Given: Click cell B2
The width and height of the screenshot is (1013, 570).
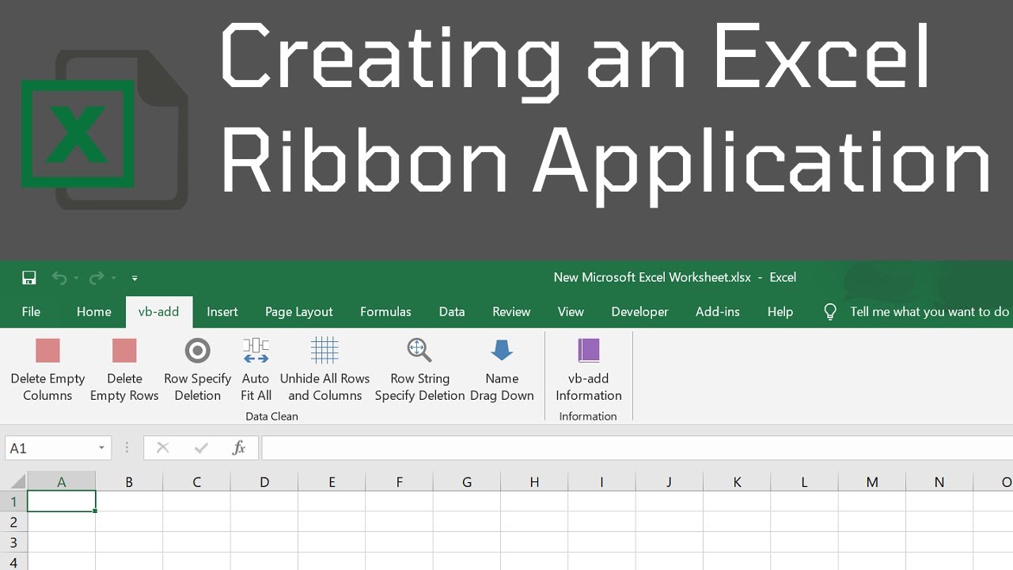Looking at the screenshot, I should click(x=129, y=522).
